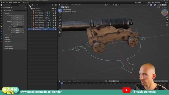Expand the Delta Transform panel
Image resolution: width=169 pixels, height=95 pixels.
(10, 35)
